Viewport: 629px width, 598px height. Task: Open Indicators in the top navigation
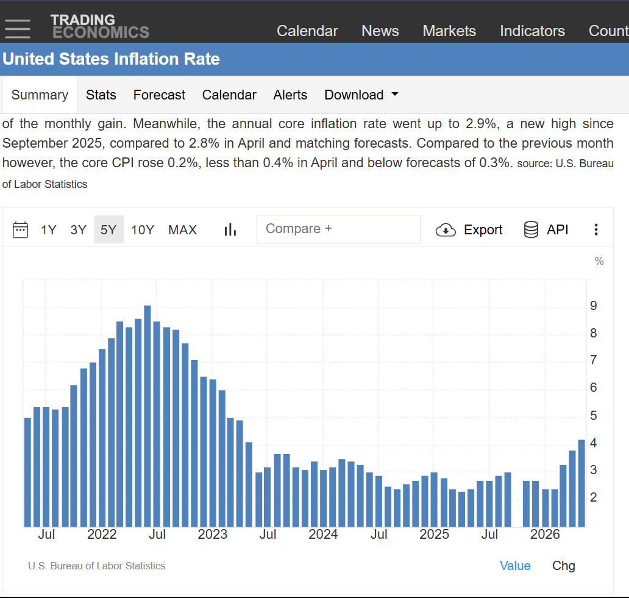click(x=532, y=31)
